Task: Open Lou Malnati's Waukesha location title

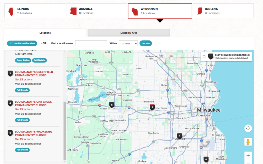Action: pyautogui.click(x=34, y=133)
